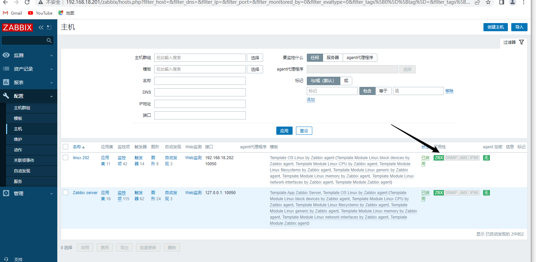
Task: Click the IP地址 filter input field
Action: 200,104
